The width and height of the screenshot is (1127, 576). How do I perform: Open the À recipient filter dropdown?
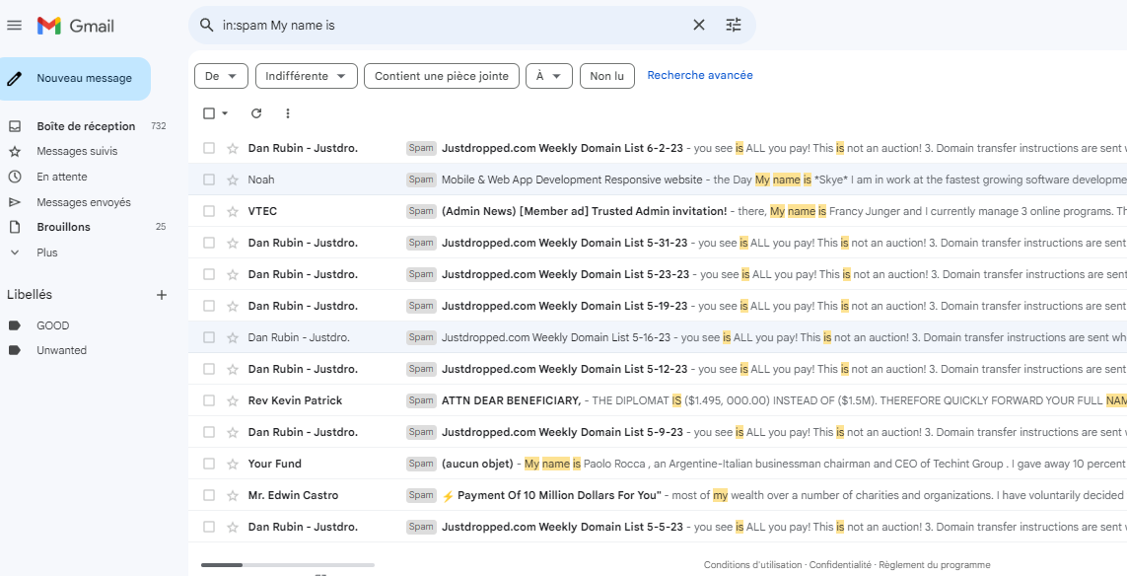548,76
